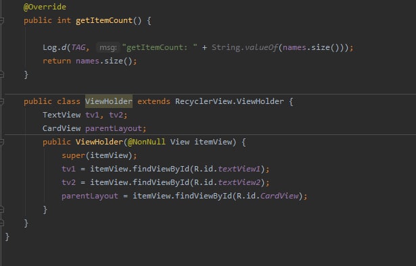This screenshot has height=266, width=416.
Task: Click names in the return statement
Action: pyautogui.click(x=87, y=61)
